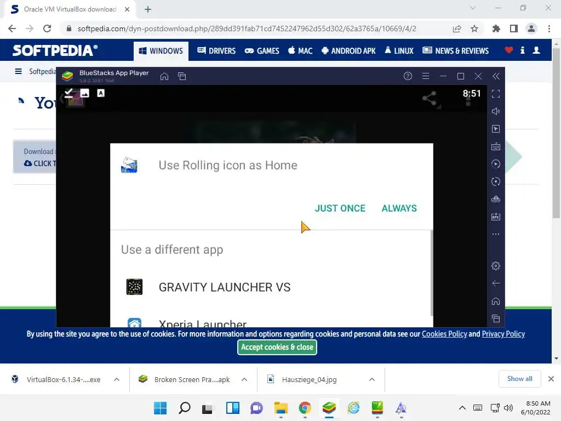Toggle Chrome side panel icon
Image resolution: width=561 pixels, height=421 pixels.
[x=514, y=29]
